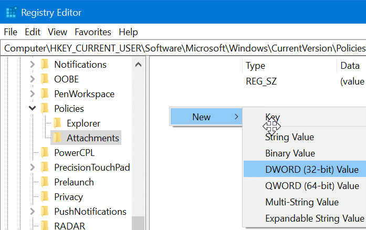Click the PrecisionTouchPad folder icon
Image resolution: width=366 pixels, height=230 pixels.
45,167
